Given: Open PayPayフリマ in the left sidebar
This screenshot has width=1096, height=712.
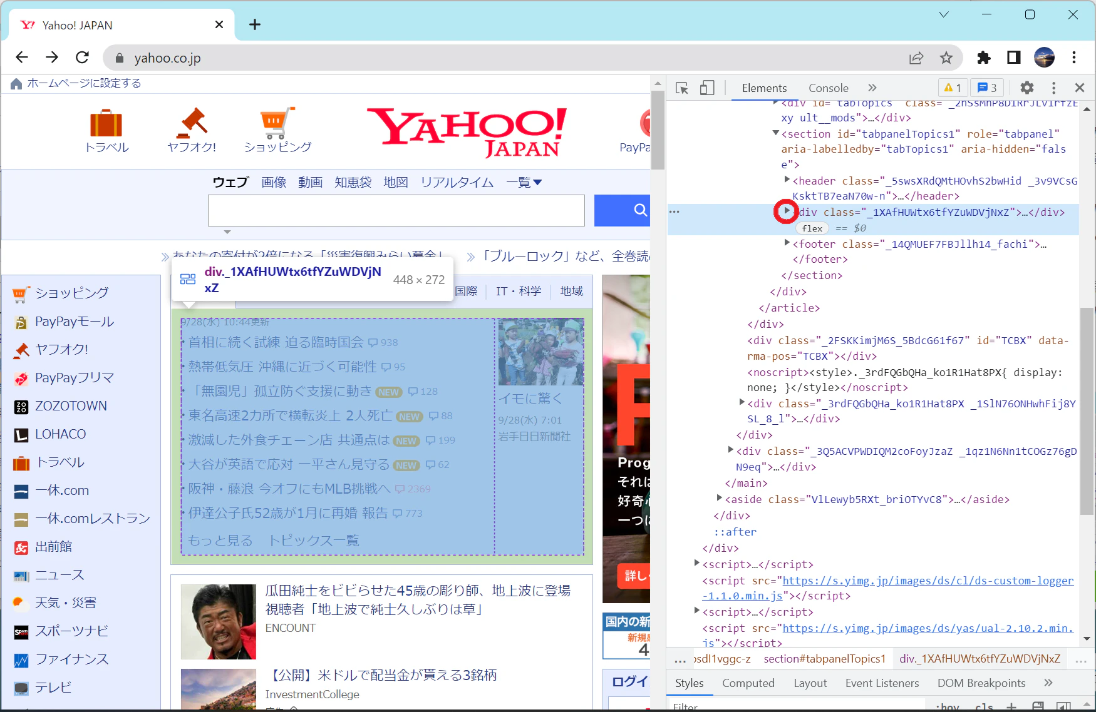Looking at the screenshot, I should pyautogui.click(x=75, y=378).
